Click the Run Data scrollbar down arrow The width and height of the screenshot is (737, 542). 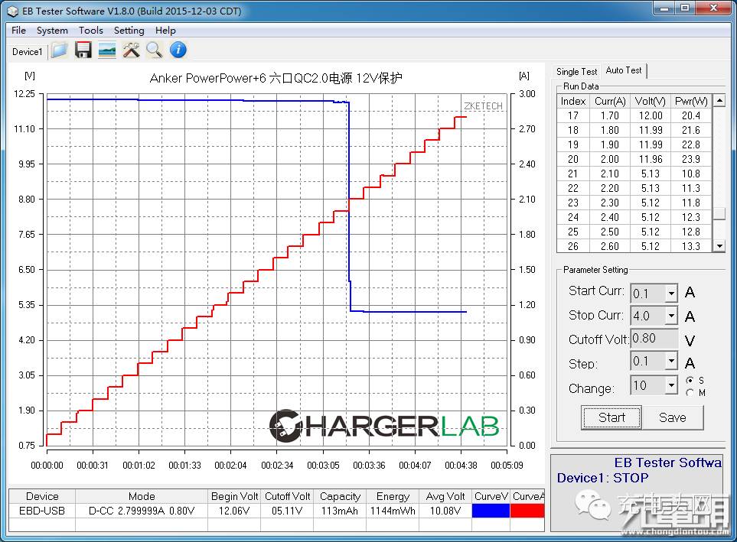pos(719,245)
